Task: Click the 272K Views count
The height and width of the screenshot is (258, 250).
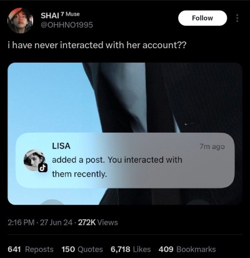Action: pos(98,222)
